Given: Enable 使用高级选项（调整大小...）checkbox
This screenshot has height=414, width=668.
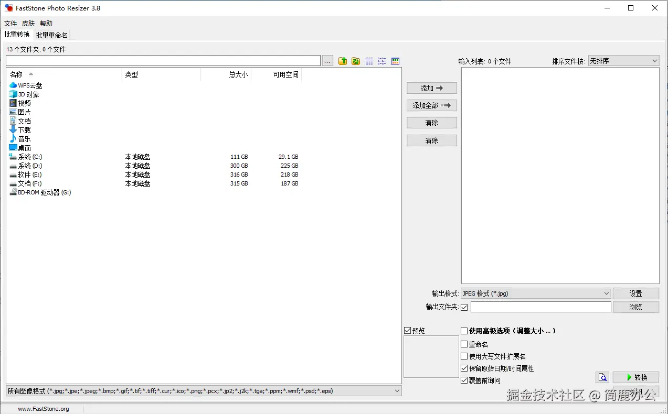Looking at the screenshot, I should (x=464, y=331).
